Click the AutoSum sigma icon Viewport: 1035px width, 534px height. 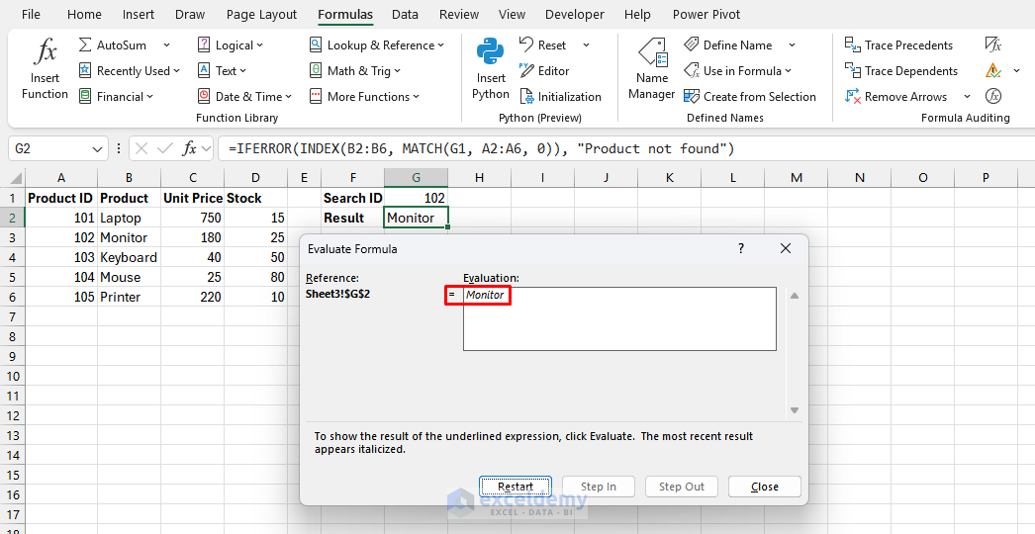pyautogui.click(x=85, y=44)
